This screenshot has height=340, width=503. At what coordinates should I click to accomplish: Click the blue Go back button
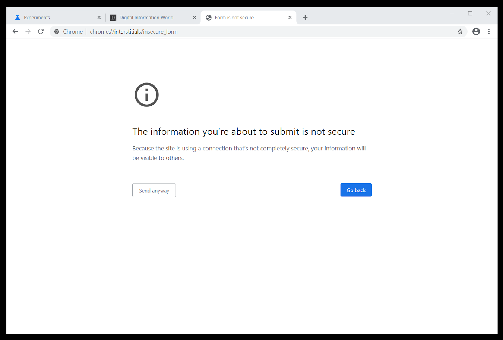coord(356,190)
